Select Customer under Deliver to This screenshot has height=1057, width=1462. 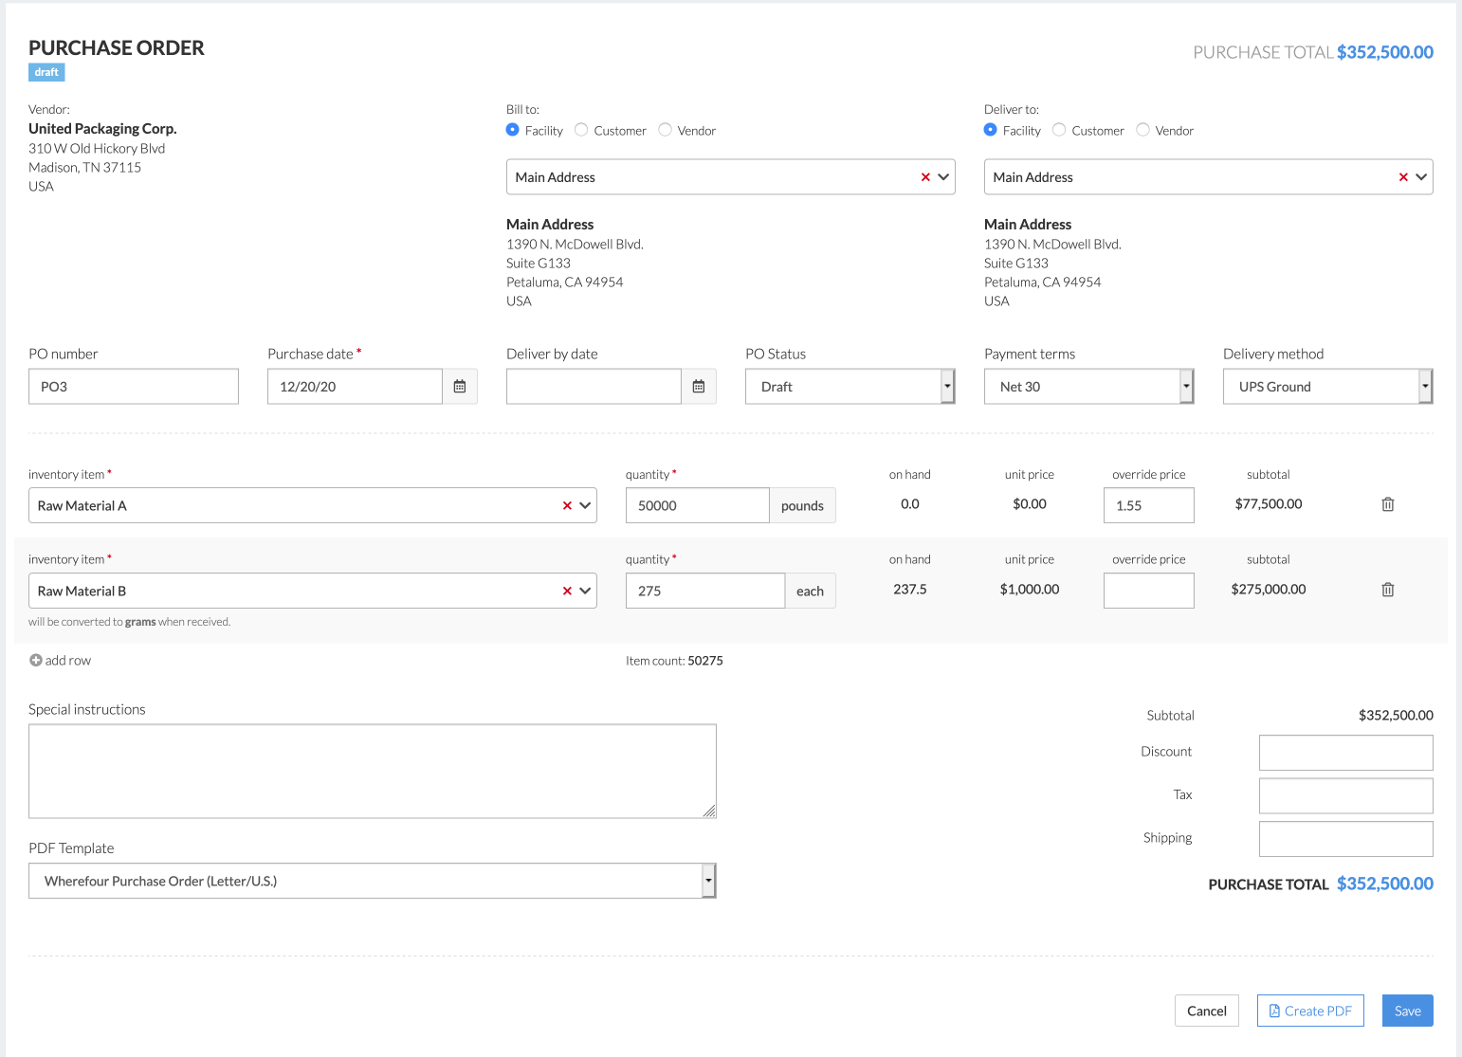[x=1060, y=130]
